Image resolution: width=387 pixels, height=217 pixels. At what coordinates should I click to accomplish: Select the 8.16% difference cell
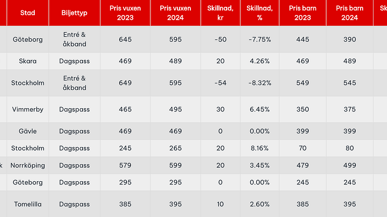(259, 149)
